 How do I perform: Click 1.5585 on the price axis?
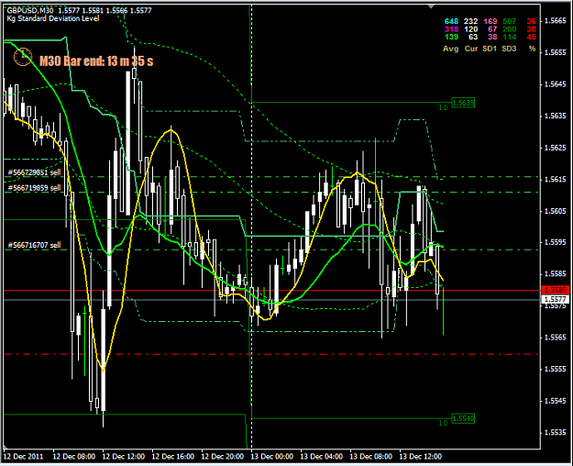tap(556, 274)
